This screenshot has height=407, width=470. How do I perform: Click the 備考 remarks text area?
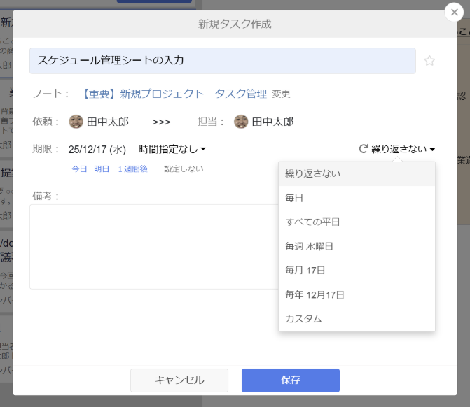tap(154, 247)
